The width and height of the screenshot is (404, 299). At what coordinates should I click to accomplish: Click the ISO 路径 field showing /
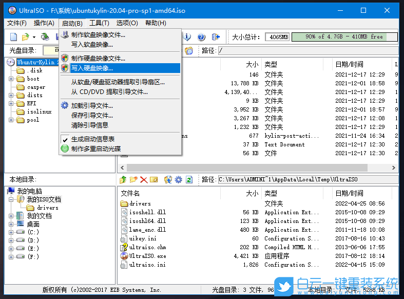(308, 50)
